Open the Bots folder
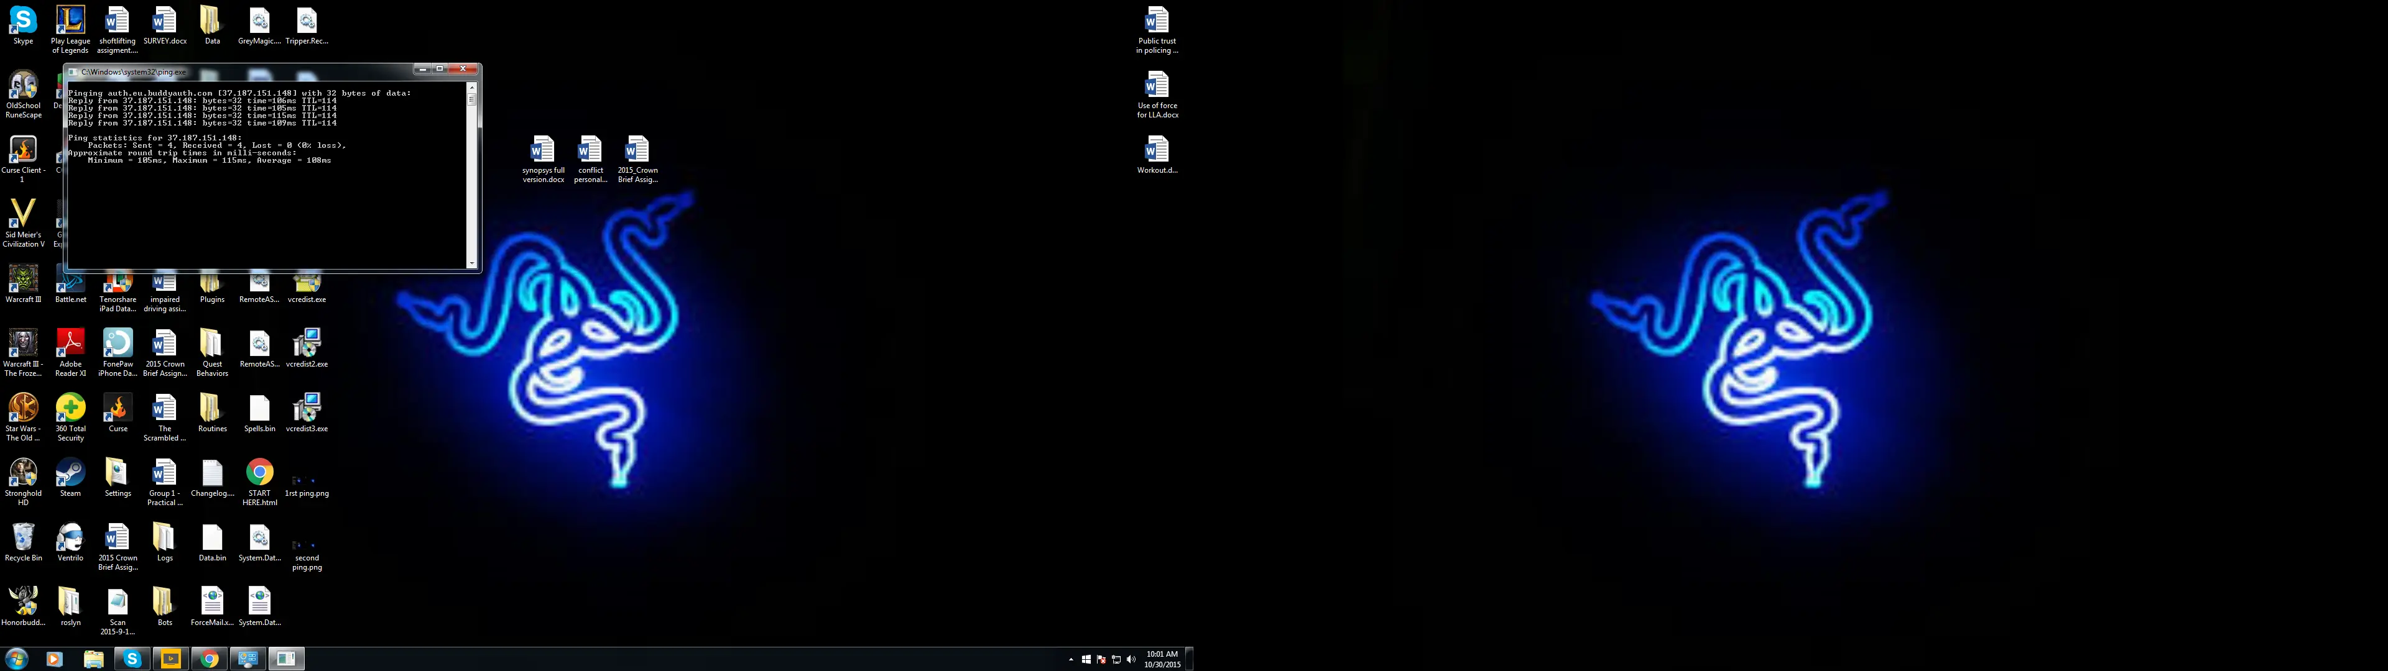This screenshot has height=671, width=2388. pos(165,607)
